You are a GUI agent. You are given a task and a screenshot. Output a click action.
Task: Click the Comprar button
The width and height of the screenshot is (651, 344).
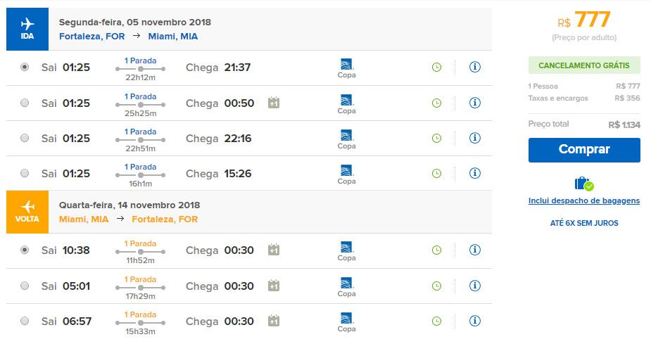point(584,150)
